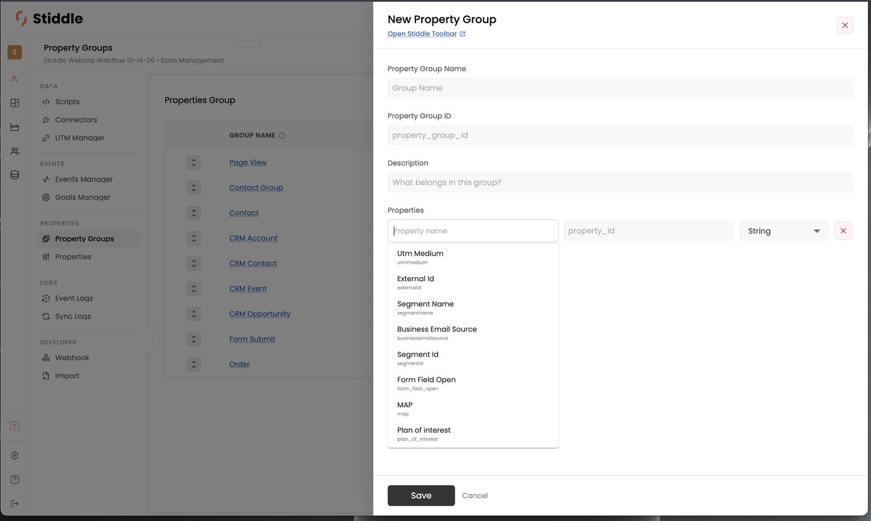Image resolution: width=871 pixels, height=521 pixels.
Task: Select Utm Medium from property suggestions
Action: (473, 257)
